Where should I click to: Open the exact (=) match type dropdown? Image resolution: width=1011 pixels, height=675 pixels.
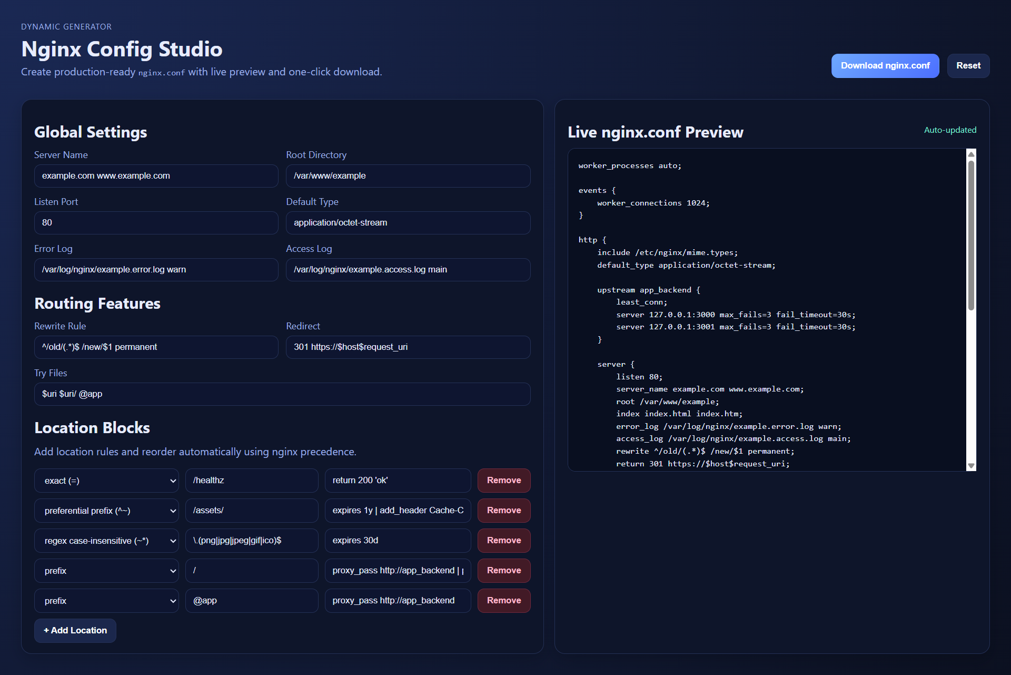pos(106,481)
